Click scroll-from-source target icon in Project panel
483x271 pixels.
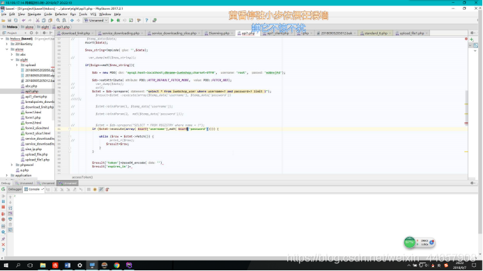tap(31, 33)
